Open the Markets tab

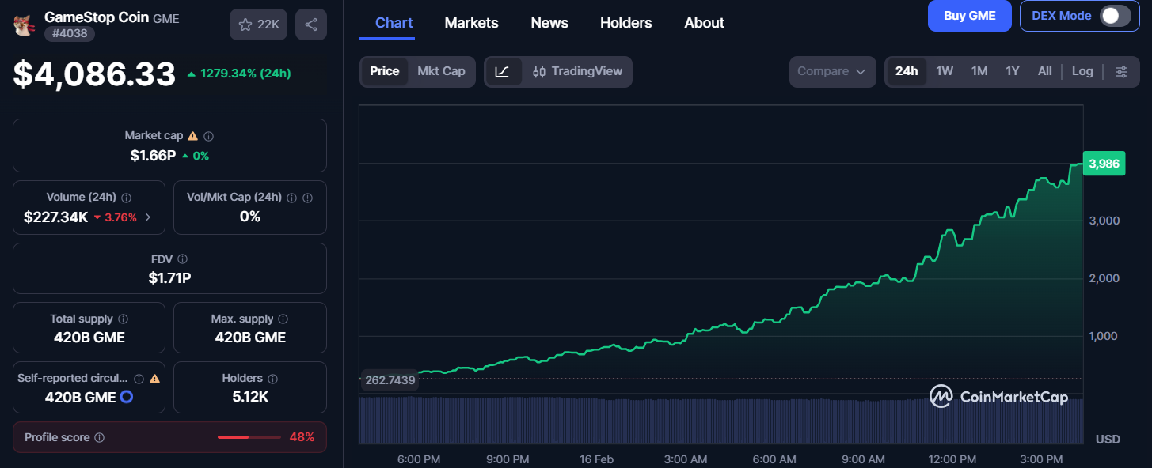(x=472, y=23)
